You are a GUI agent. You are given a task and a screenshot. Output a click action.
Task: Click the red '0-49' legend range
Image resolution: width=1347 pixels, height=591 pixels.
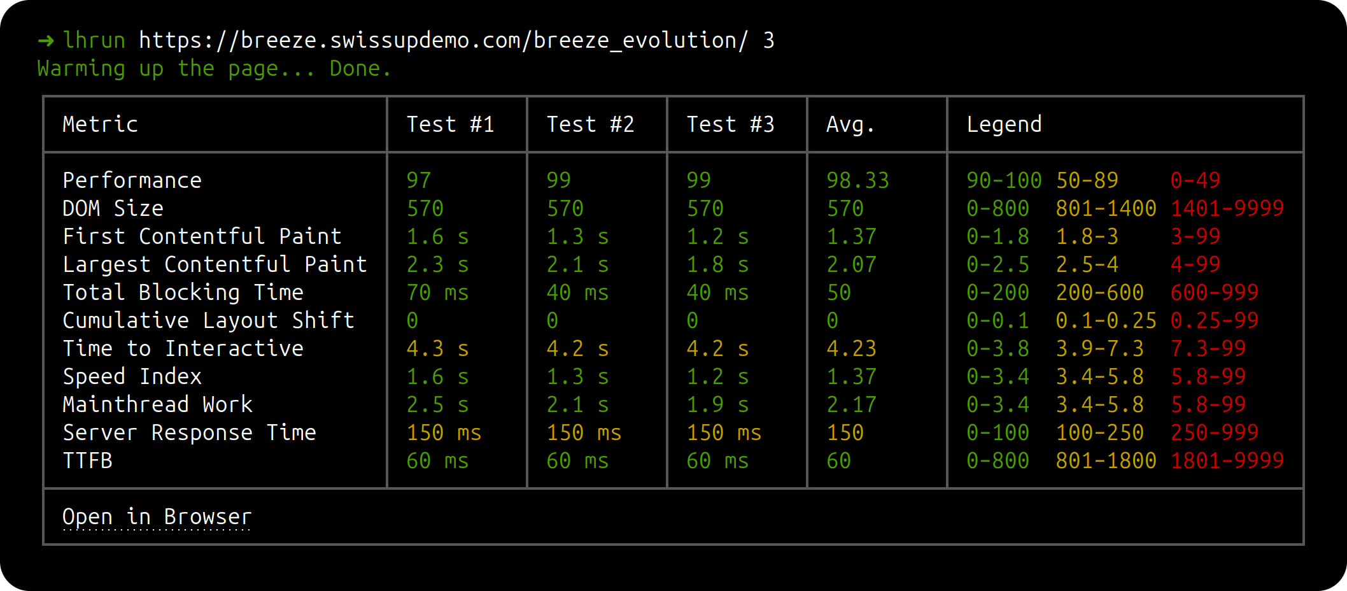pyautogui.click(x=1195, y=180)
